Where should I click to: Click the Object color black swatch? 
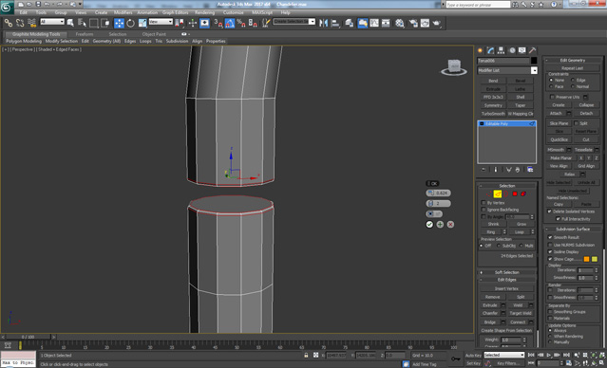click(x=534, y=61)
